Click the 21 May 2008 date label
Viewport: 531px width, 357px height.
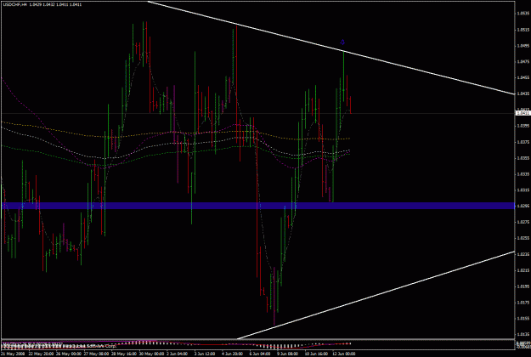pyautogui.click(x=13, y=354)
